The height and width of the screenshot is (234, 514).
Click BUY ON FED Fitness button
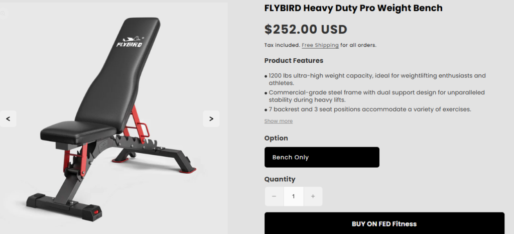coord(384,223)
